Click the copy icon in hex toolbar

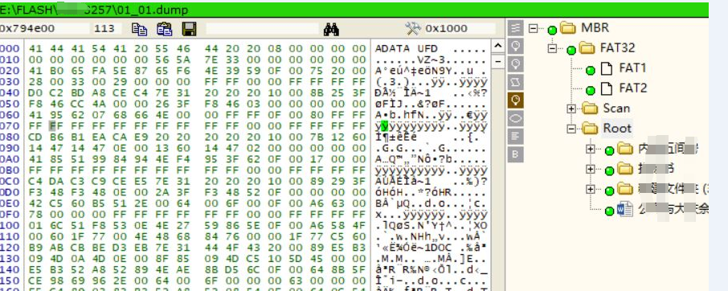(x=139, y=29)
